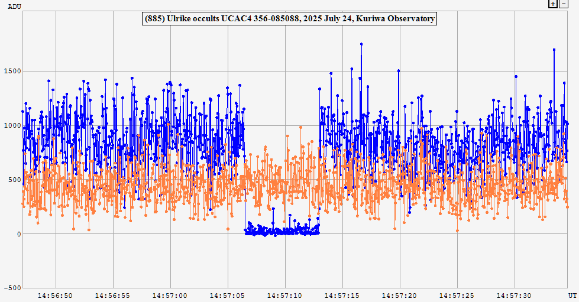Click the 0 y-axis value label
579x302 pixels.
(x=18, y=234)
